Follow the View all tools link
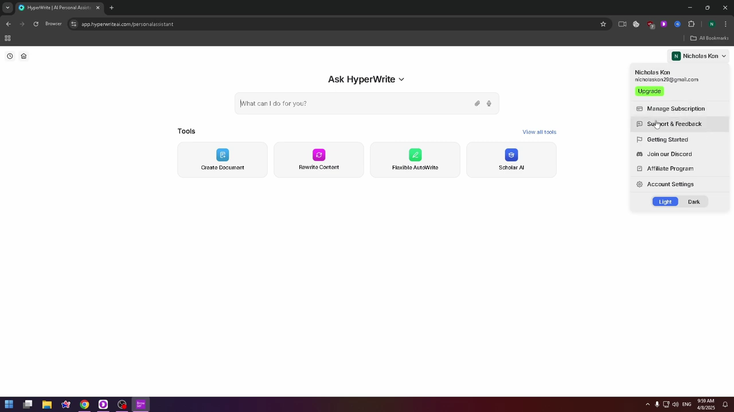This screenshot has height=412, width=734. (x=539, y=132)
